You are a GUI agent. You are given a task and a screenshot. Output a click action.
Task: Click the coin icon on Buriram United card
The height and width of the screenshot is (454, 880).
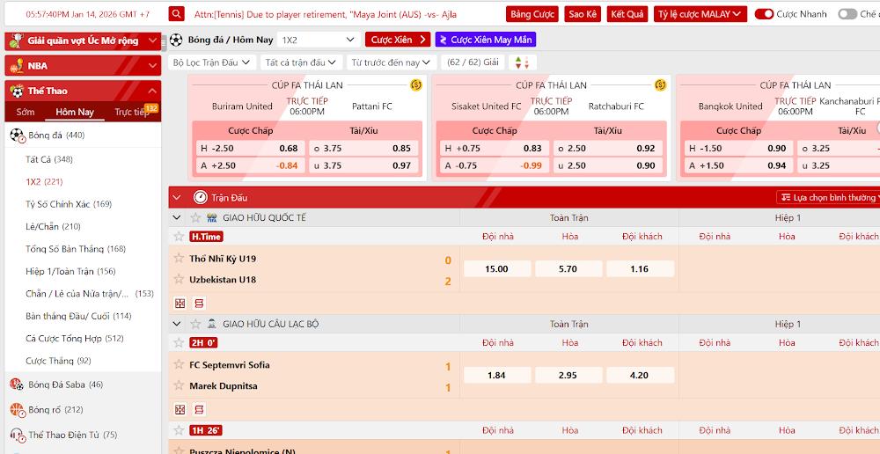coord(416,85)
